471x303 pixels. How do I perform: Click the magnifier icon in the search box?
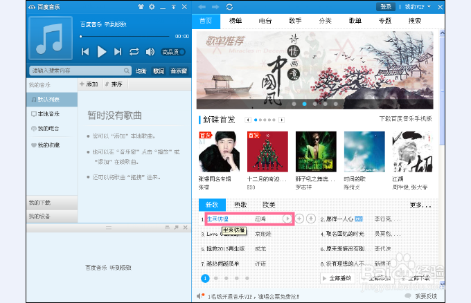point(127,71)
